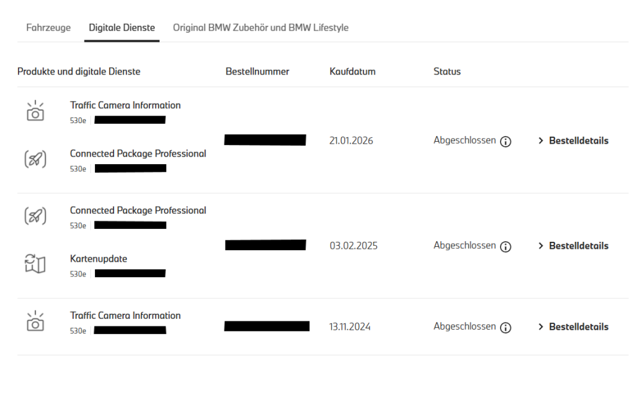The width and height of the screenshot is (641, 397).
Task: Click status info icon for 21.01.2026 order
Action: (505, 142)
